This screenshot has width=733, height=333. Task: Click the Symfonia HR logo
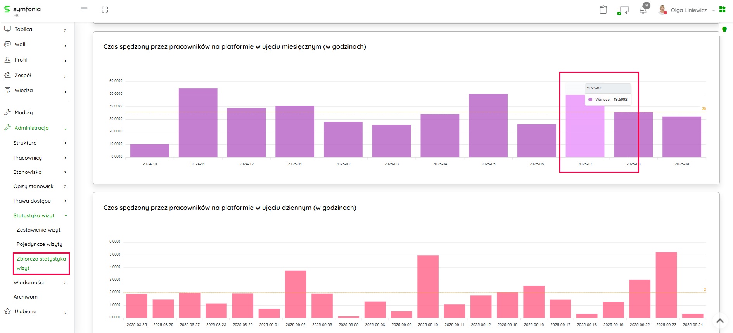[x=22, y=10]
